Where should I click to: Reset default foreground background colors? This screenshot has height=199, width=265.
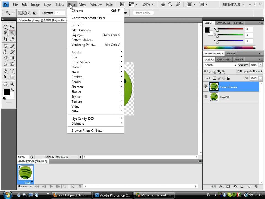tap(4, 98)
